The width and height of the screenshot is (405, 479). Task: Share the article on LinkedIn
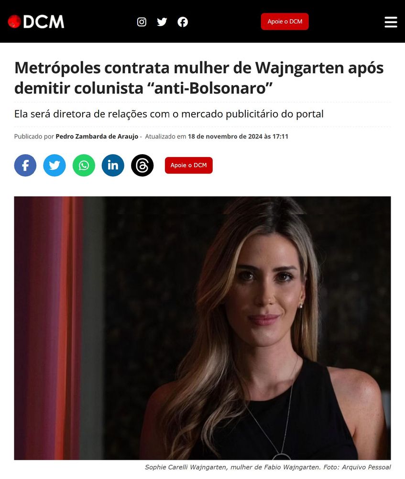tap(113, 165)
